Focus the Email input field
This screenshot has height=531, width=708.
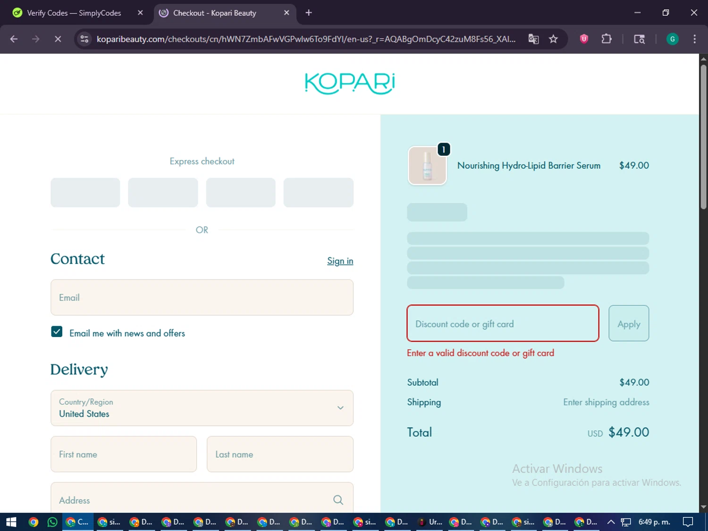point(202,297)
